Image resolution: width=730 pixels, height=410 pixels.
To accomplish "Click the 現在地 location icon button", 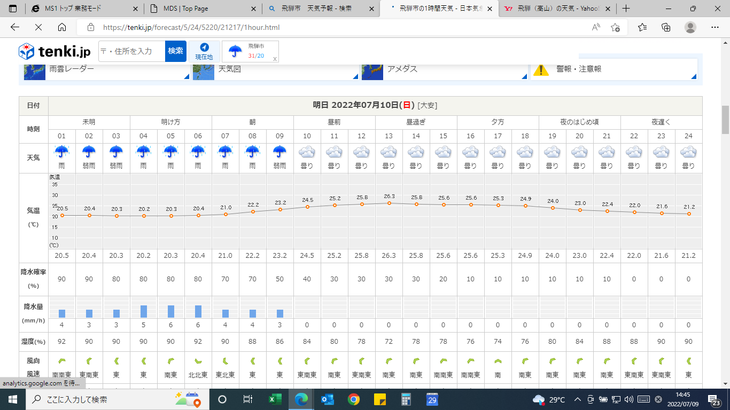I will tap(204, 51).
